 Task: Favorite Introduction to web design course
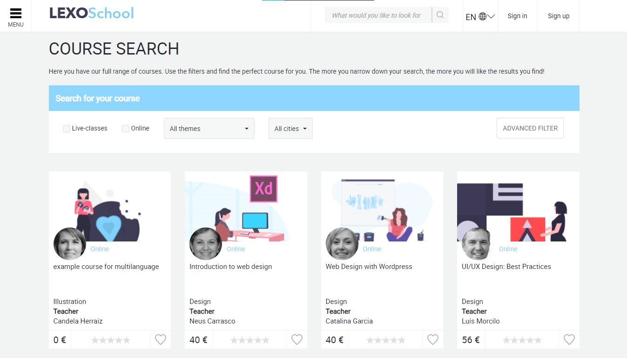click(x=297, y=339)
